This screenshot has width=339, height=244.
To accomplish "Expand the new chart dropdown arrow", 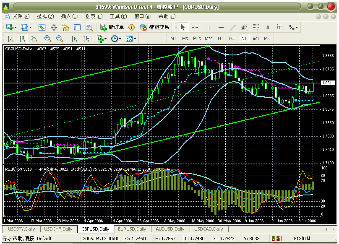I will tap(16, 27).
